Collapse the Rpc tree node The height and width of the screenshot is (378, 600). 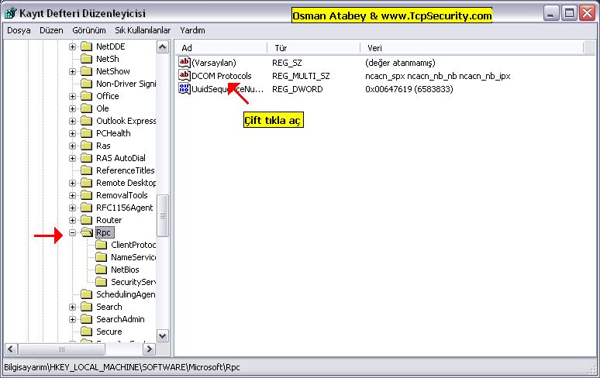coord(73,232)
